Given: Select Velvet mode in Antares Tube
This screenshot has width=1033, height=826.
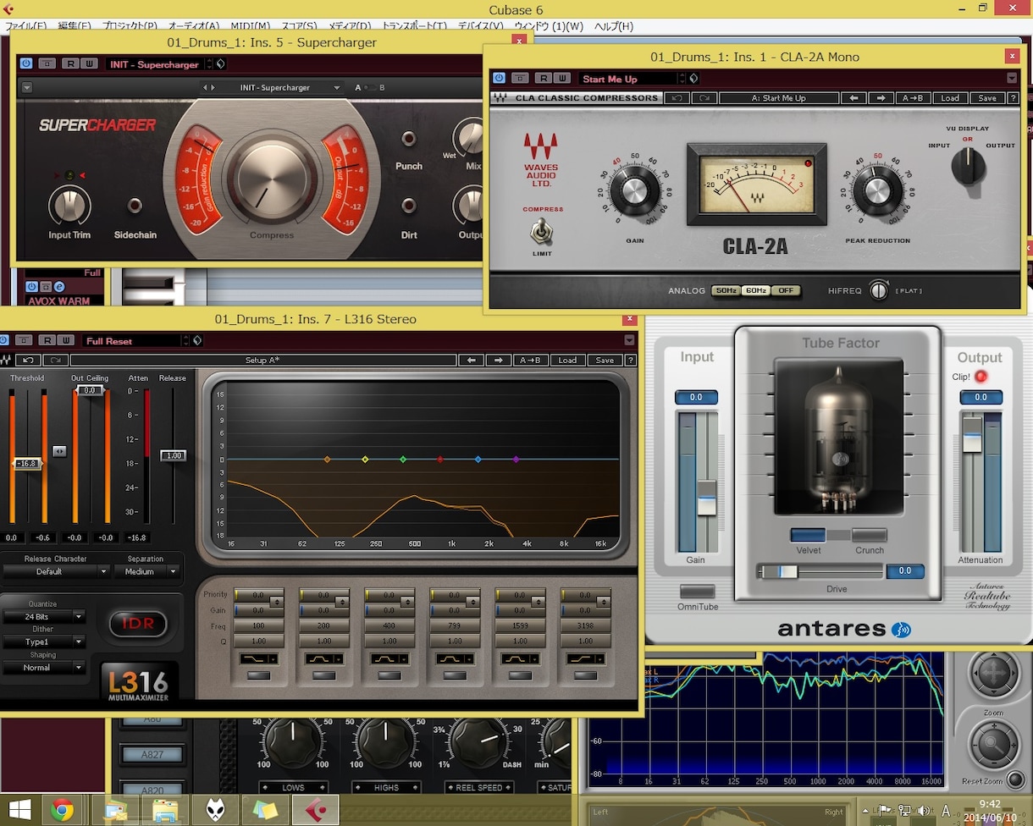Looking at the screenshot, I should 808,535.
